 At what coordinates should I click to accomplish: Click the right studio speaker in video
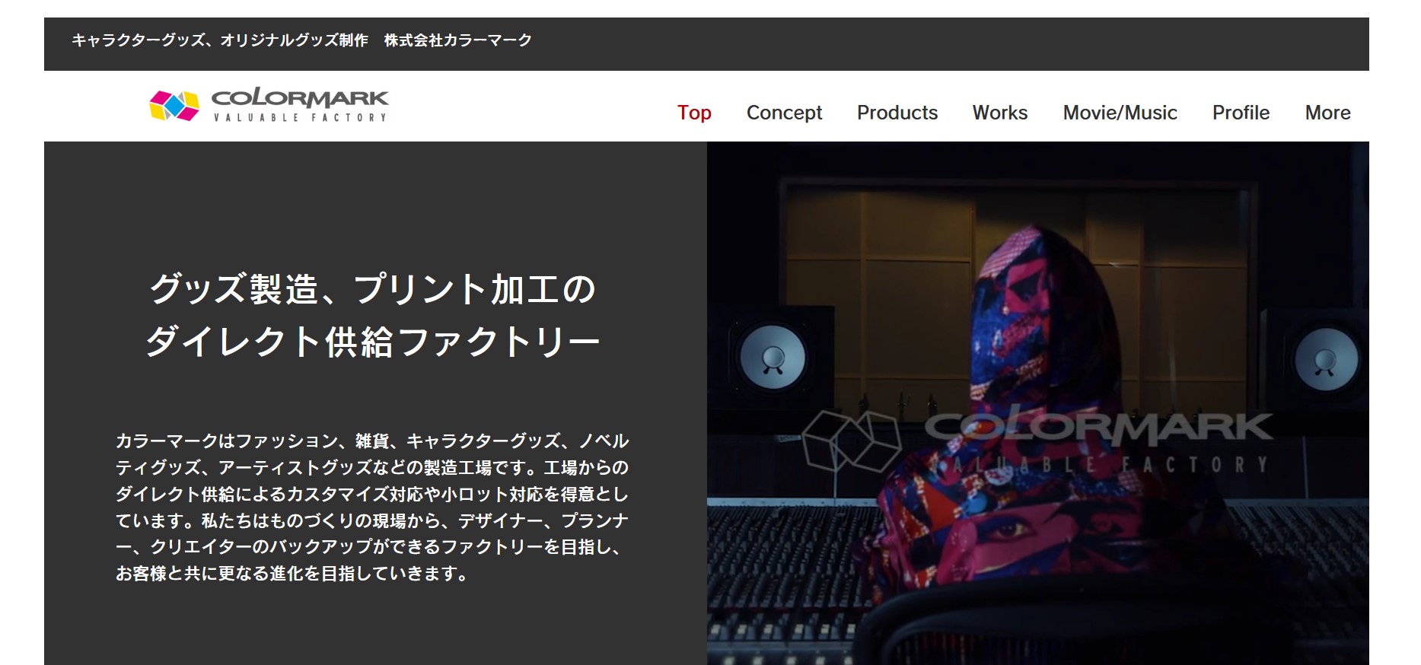[1326, 359]
